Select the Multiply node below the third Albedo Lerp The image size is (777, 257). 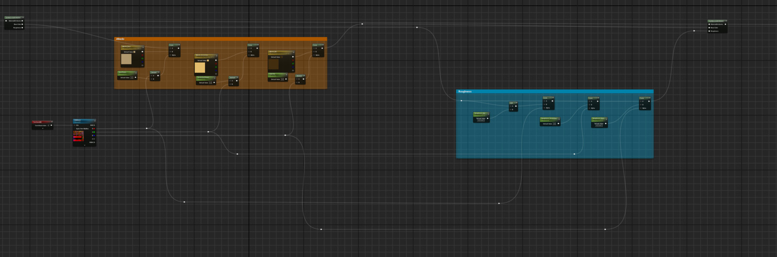tap(300, 80)
